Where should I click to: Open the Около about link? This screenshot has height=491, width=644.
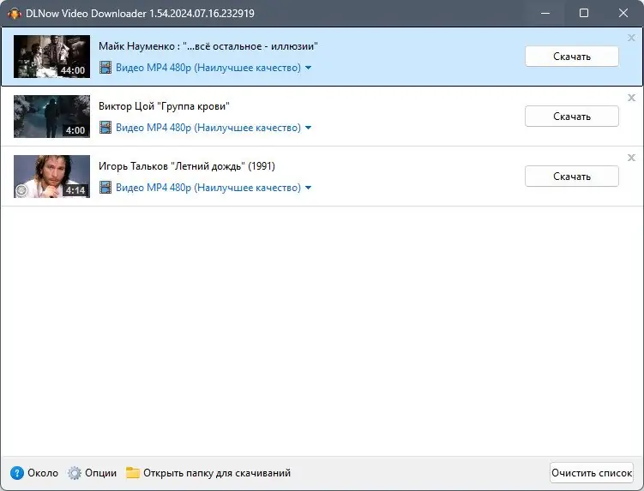pos(43,473)
